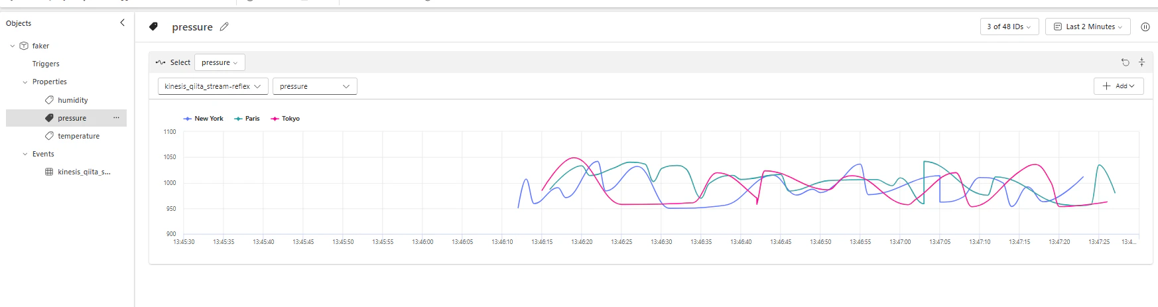The width and height of the screenshot is (1158, 307).
Task: Click the pressure page title text
Action: coord(192,27)
